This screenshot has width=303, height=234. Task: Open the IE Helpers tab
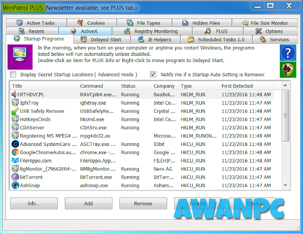coord(155,39)
